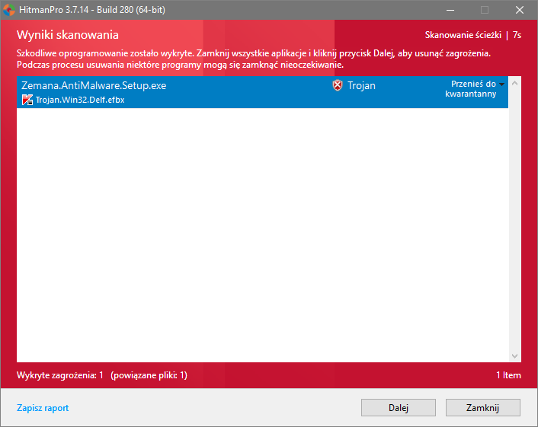Click the '1 Item' count label

(508, 375)
